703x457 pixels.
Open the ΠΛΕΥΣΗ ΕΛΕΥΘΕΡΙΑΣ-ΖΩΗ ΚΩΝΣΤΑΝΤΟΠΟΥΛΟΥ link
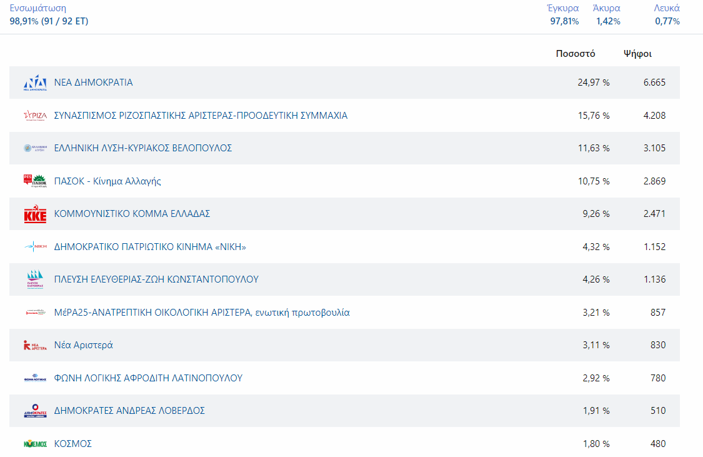pos(156,279)
